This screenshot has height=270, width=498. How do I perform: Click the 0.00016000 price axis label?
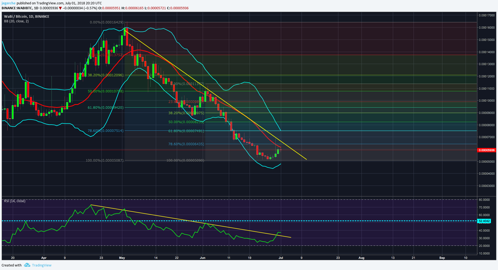coord(487,28)
